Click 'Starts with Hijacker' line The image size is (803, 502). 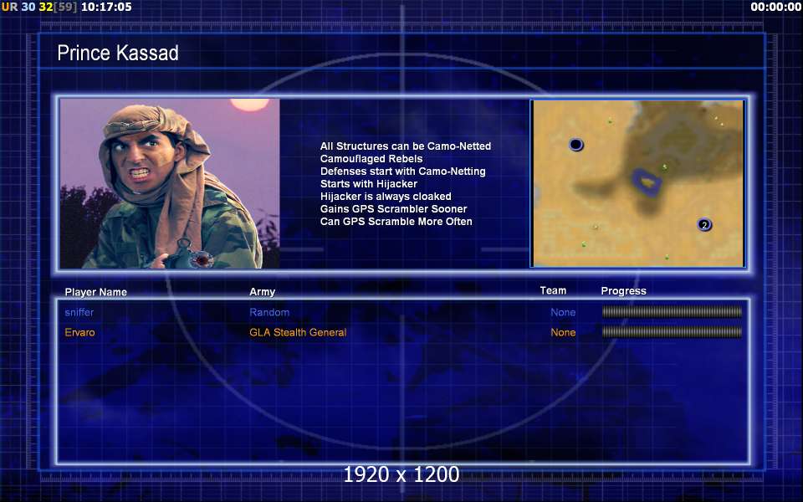click(x=369, y=183)
